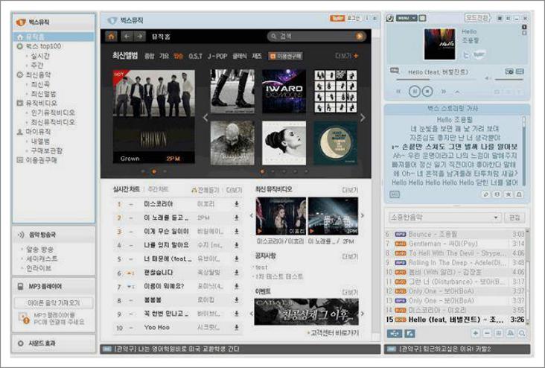Image resolution: width=545 pixels, height=368 pixels.
Task: Open 인기뮤직비디오 in the sidebar
Action: click(x=53, y=112)
